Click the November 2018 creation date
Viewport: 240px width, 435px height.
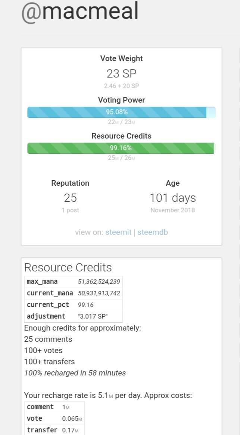pos(172,210)
